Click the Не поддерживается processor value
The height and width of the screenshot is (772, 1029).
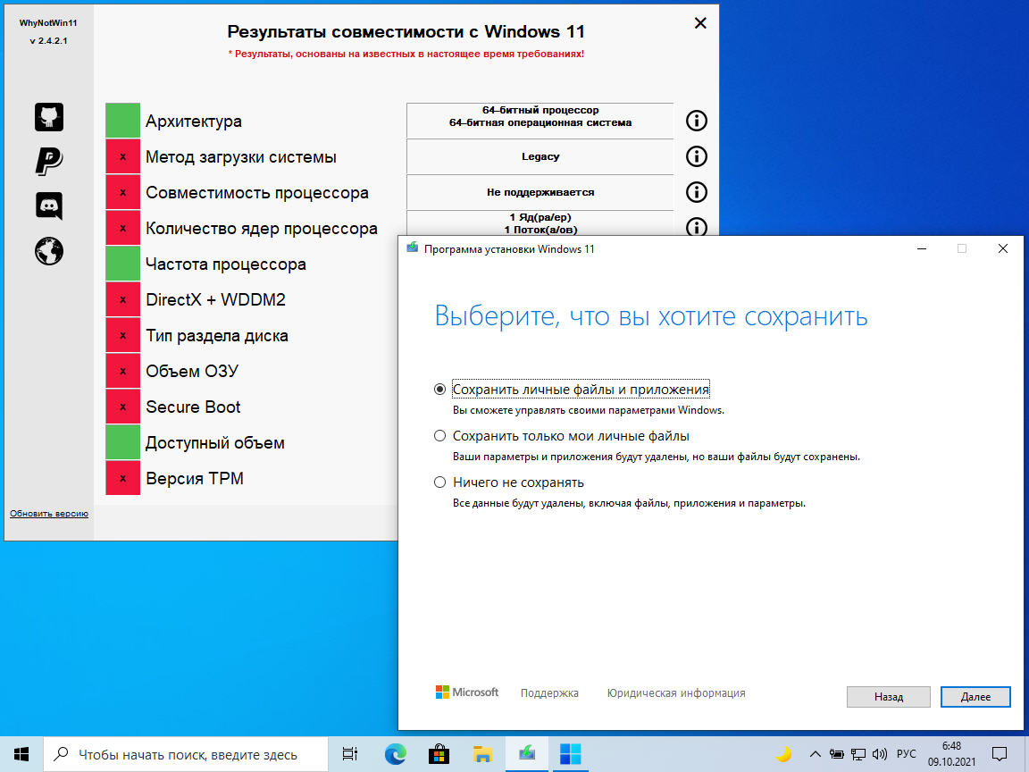(540, 192)
